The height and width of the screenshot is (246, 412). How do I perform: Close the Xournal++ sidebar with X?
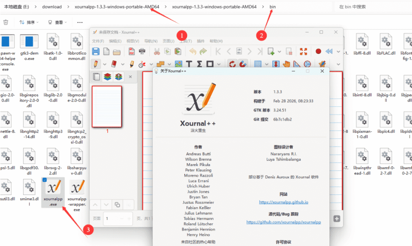pos(130,77)
